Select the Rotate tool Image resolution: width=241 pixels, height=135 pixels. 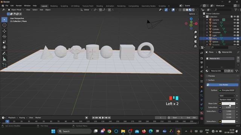(x=4, y=36)
